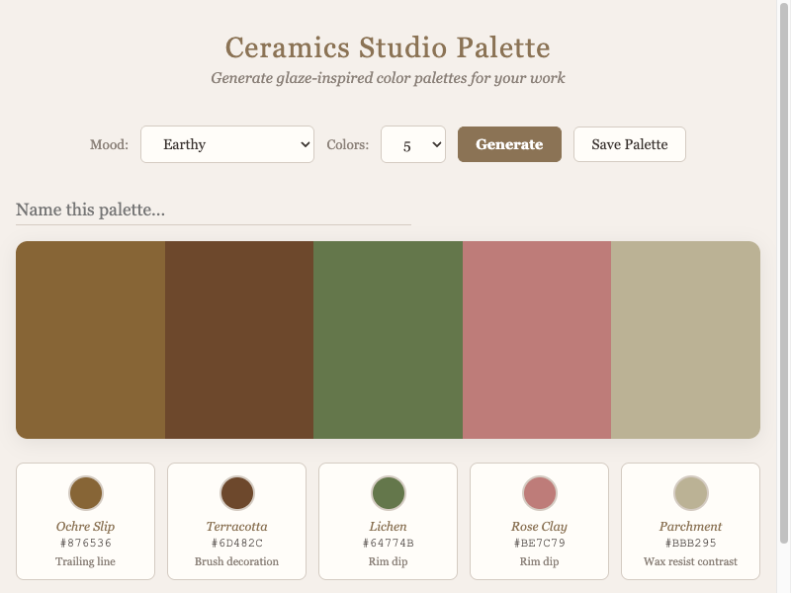Tap the Rose Clay circular swatch icon
Image resolution: width=791 pixels, height=593 pixels.
pyautogui.click(x=539, y=492)
